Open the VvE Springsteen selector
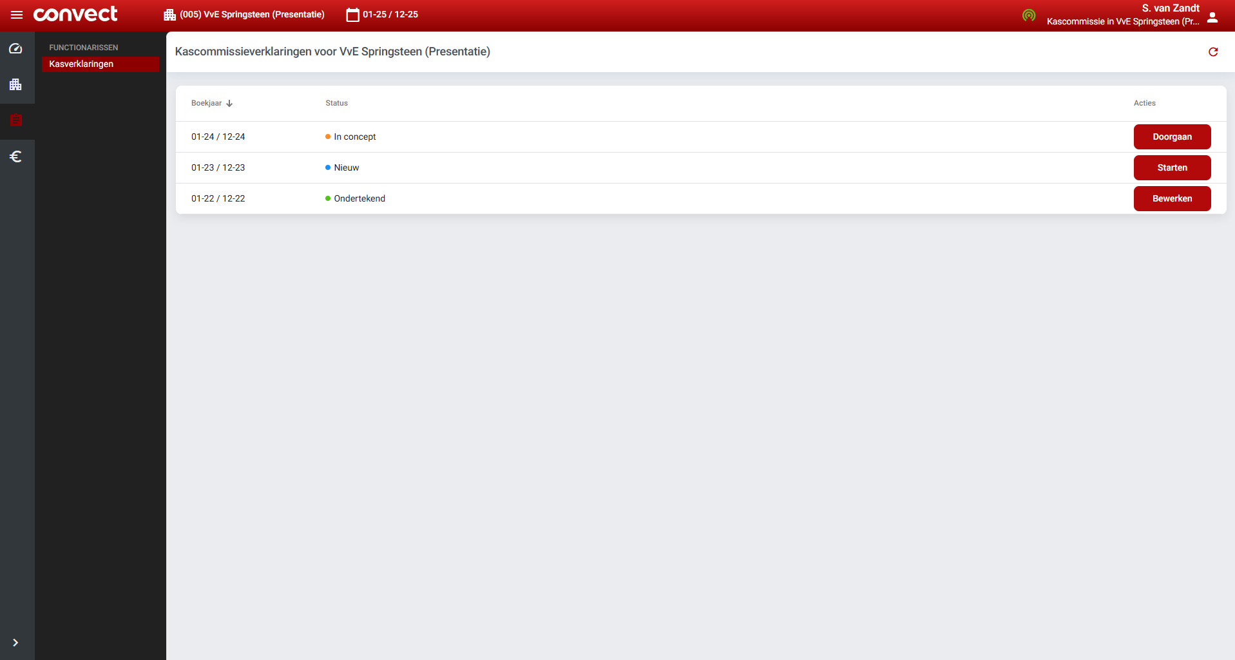Viewport: 1235px width, 660px height. coord(245,15)
